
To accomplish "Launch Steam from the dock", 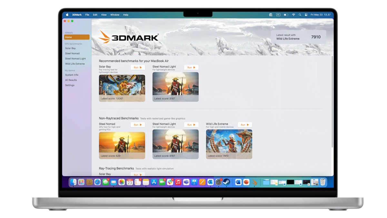I will 226,182.
